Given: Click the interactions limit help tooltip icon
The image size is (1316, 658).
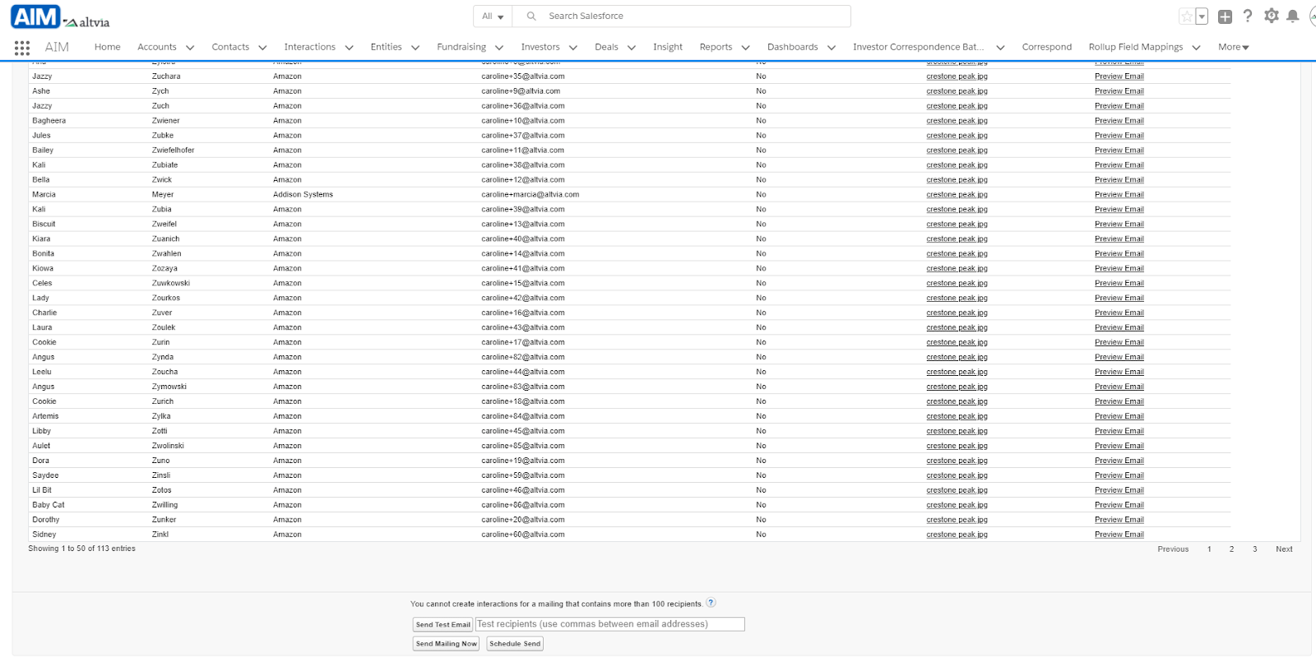Looking at the screenshot, I should pos(711,603).
